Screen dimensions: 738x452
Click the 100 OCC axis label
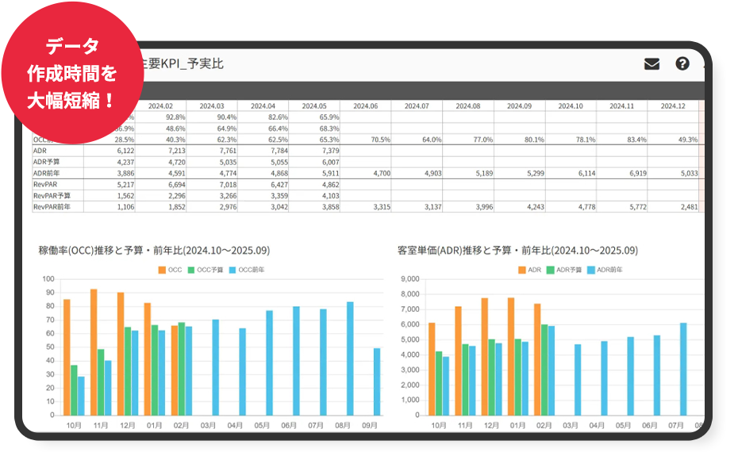(48, 279)
